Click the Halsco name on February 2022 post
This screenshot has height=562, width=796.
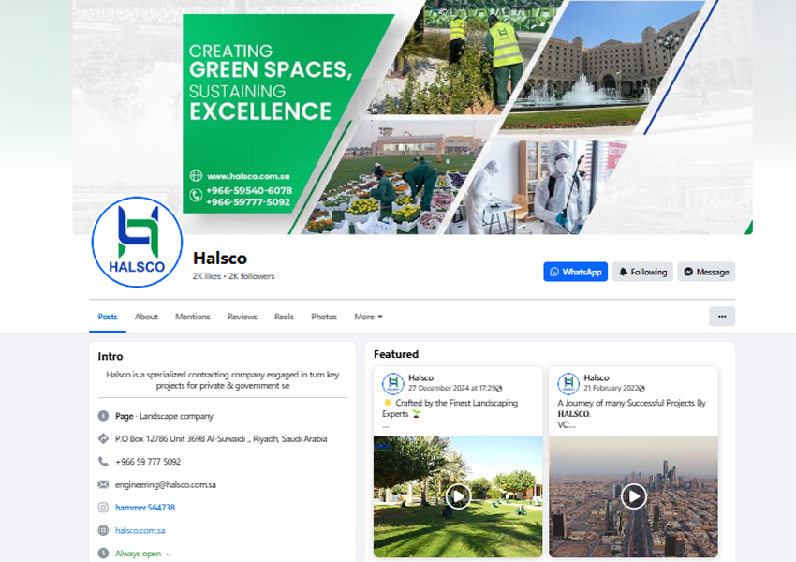[596, 377]
